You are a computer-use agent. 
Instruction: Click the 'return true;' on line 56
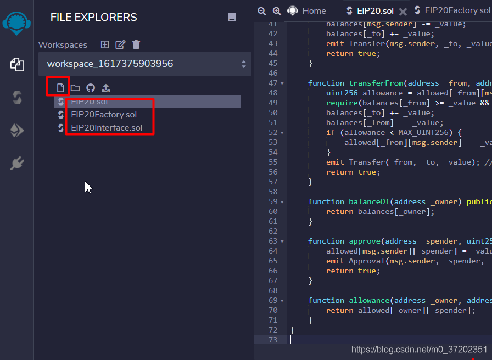[x=353, y=172]
